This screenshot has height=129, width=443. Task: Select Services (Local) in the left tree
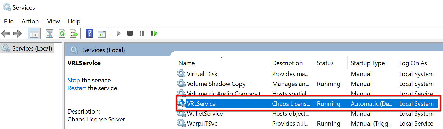click(x=32, y=48)
